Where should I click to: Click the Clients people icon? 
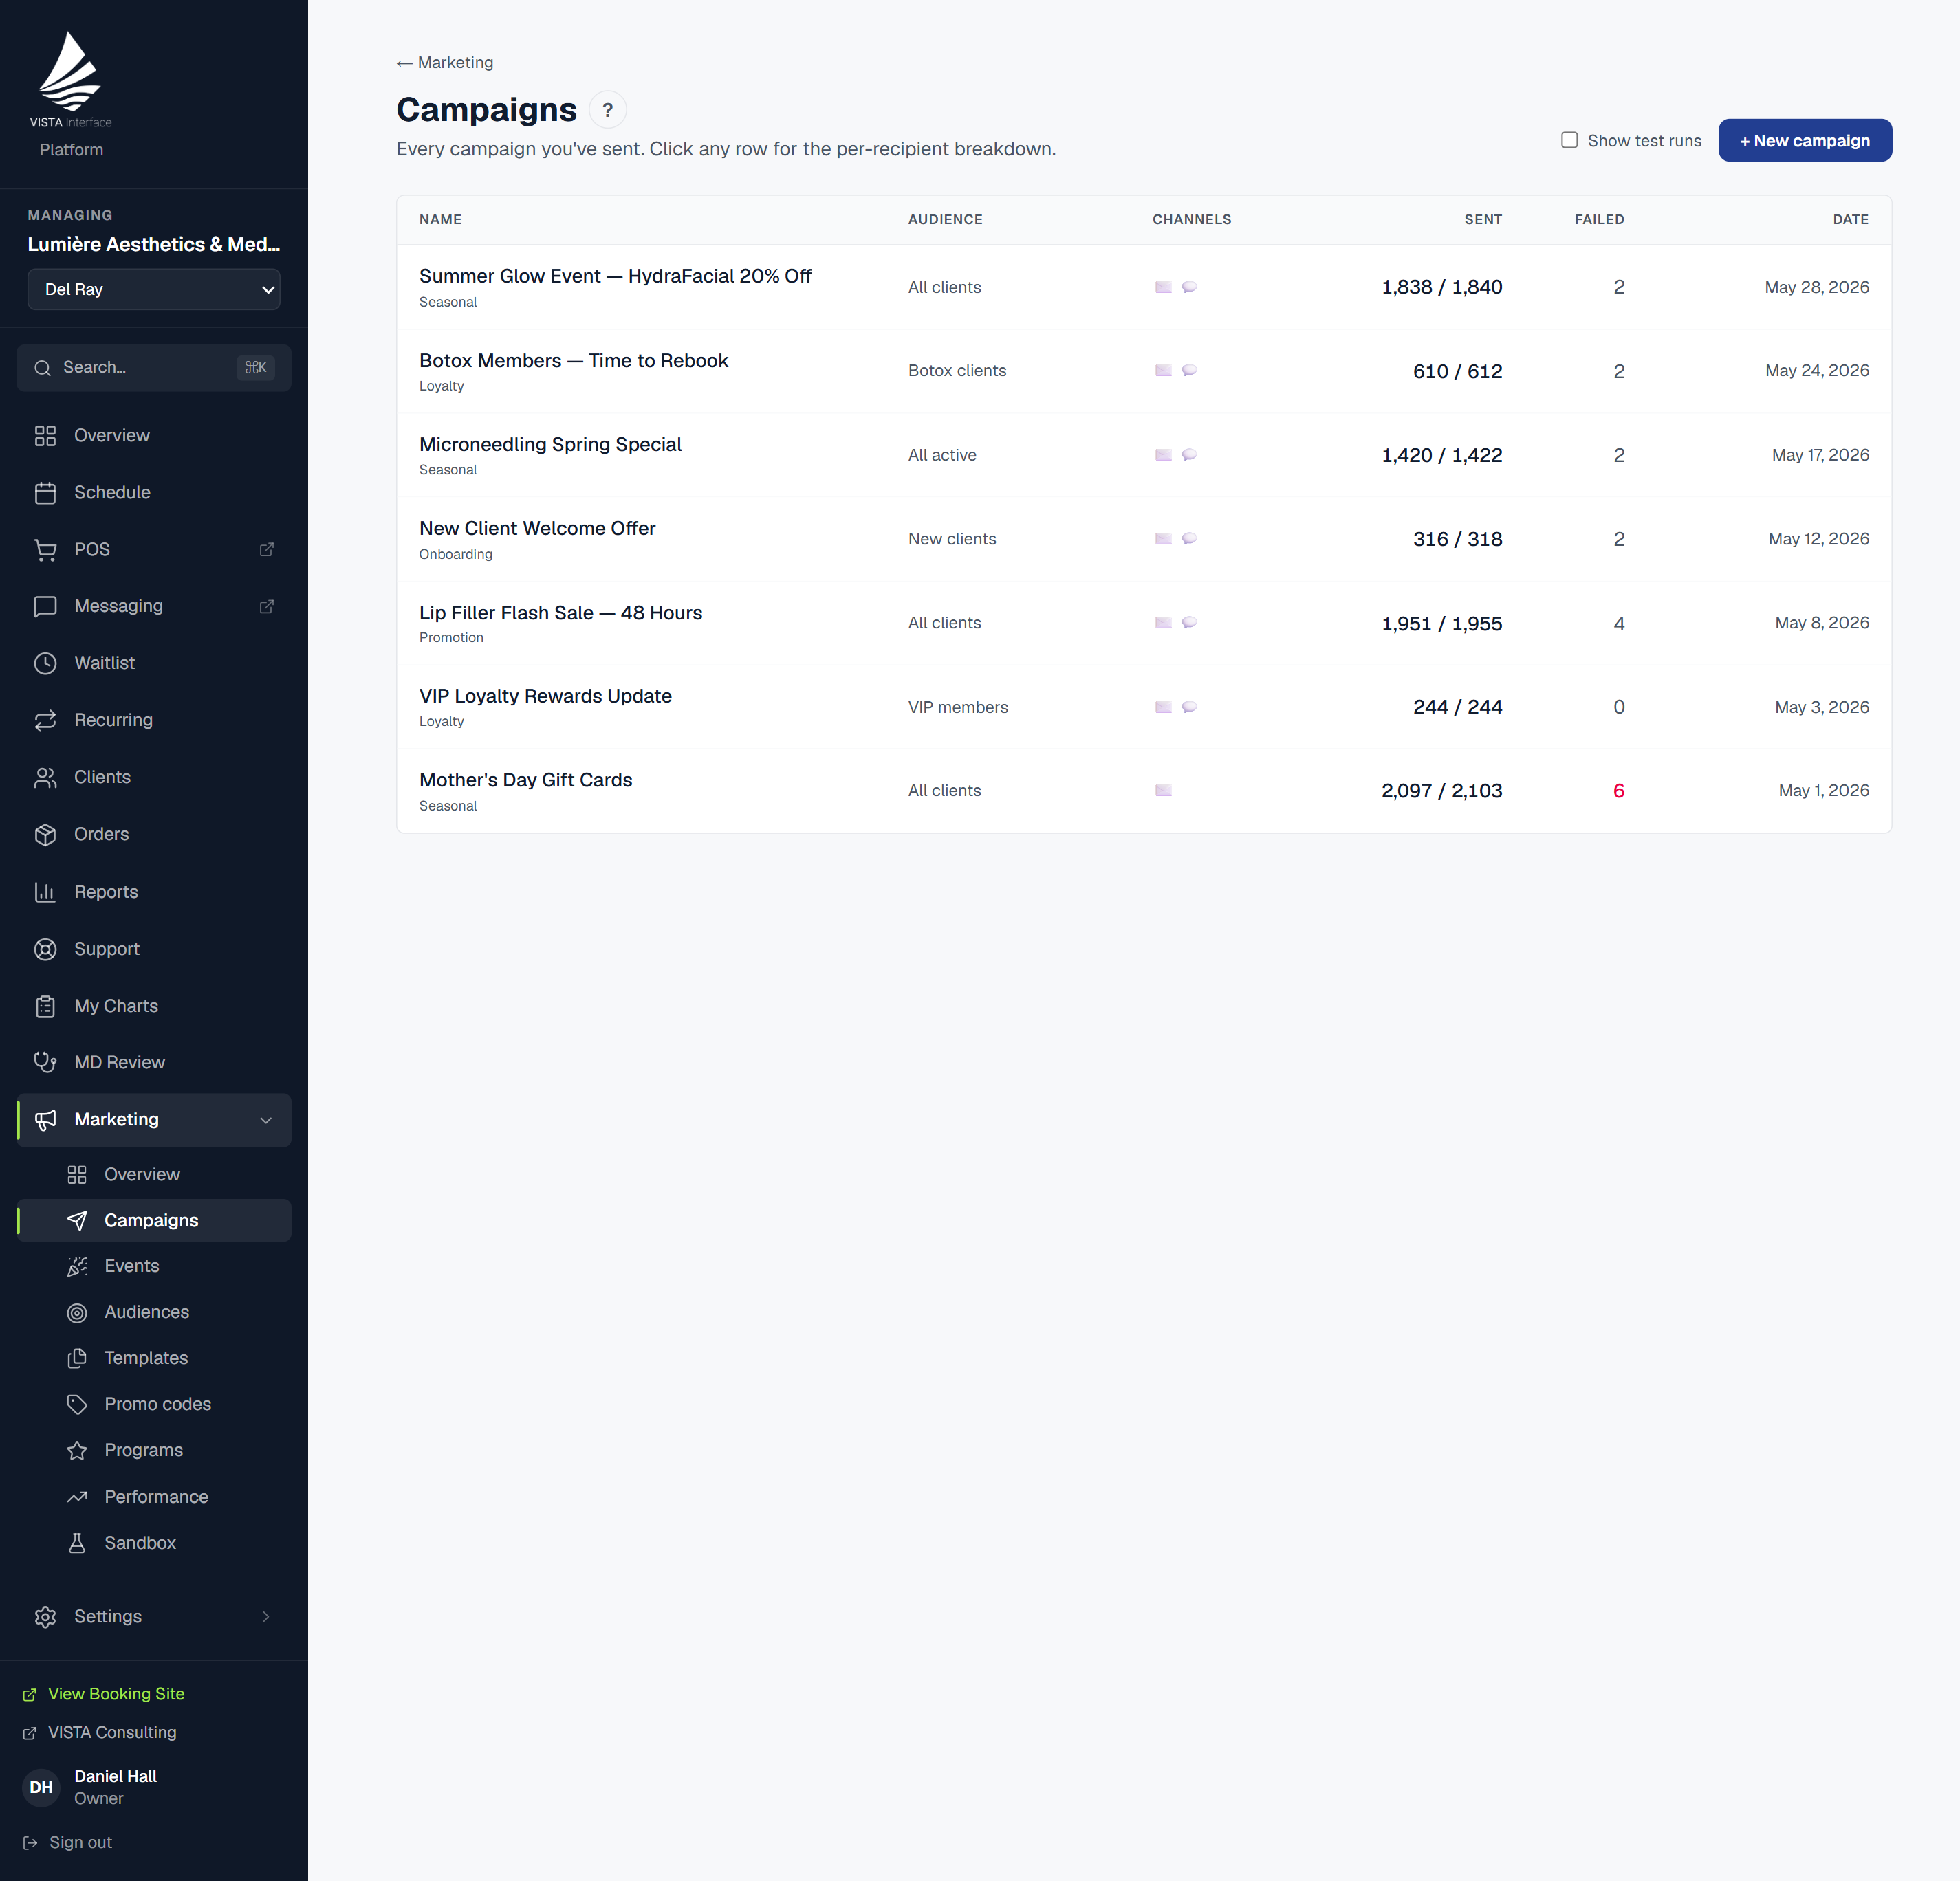pos(45,778)
